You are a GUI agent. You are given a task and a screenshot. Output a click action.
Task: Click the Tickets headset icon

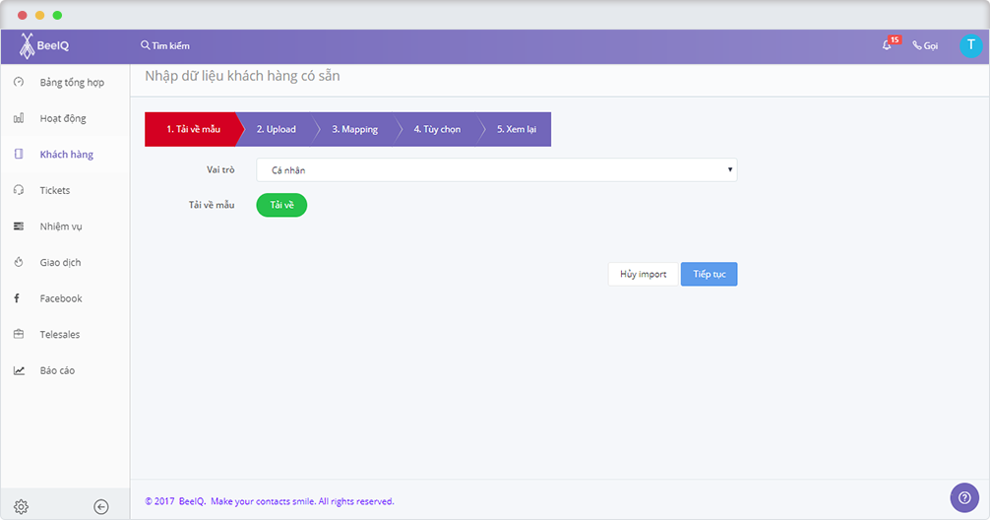pos(19,190)
